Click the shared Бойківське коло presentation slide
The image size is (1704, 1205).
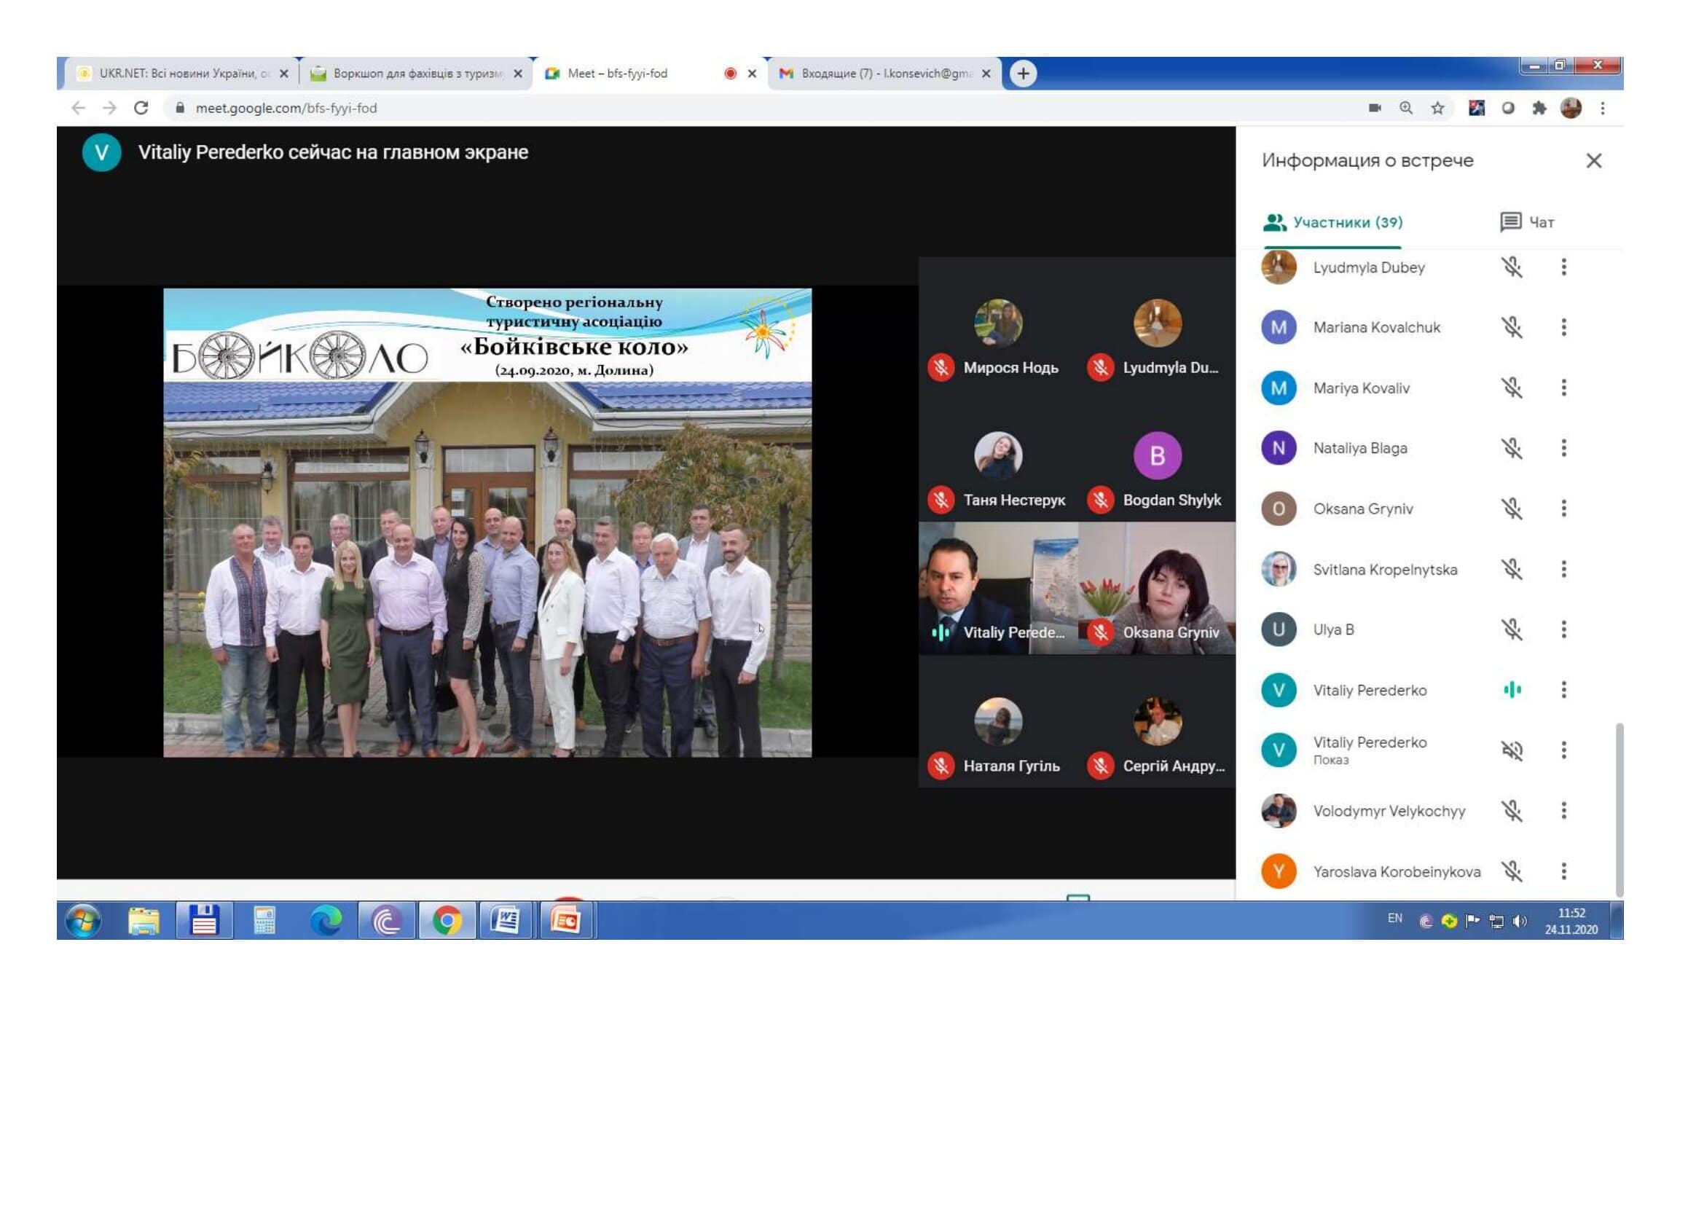pos(487,523)
